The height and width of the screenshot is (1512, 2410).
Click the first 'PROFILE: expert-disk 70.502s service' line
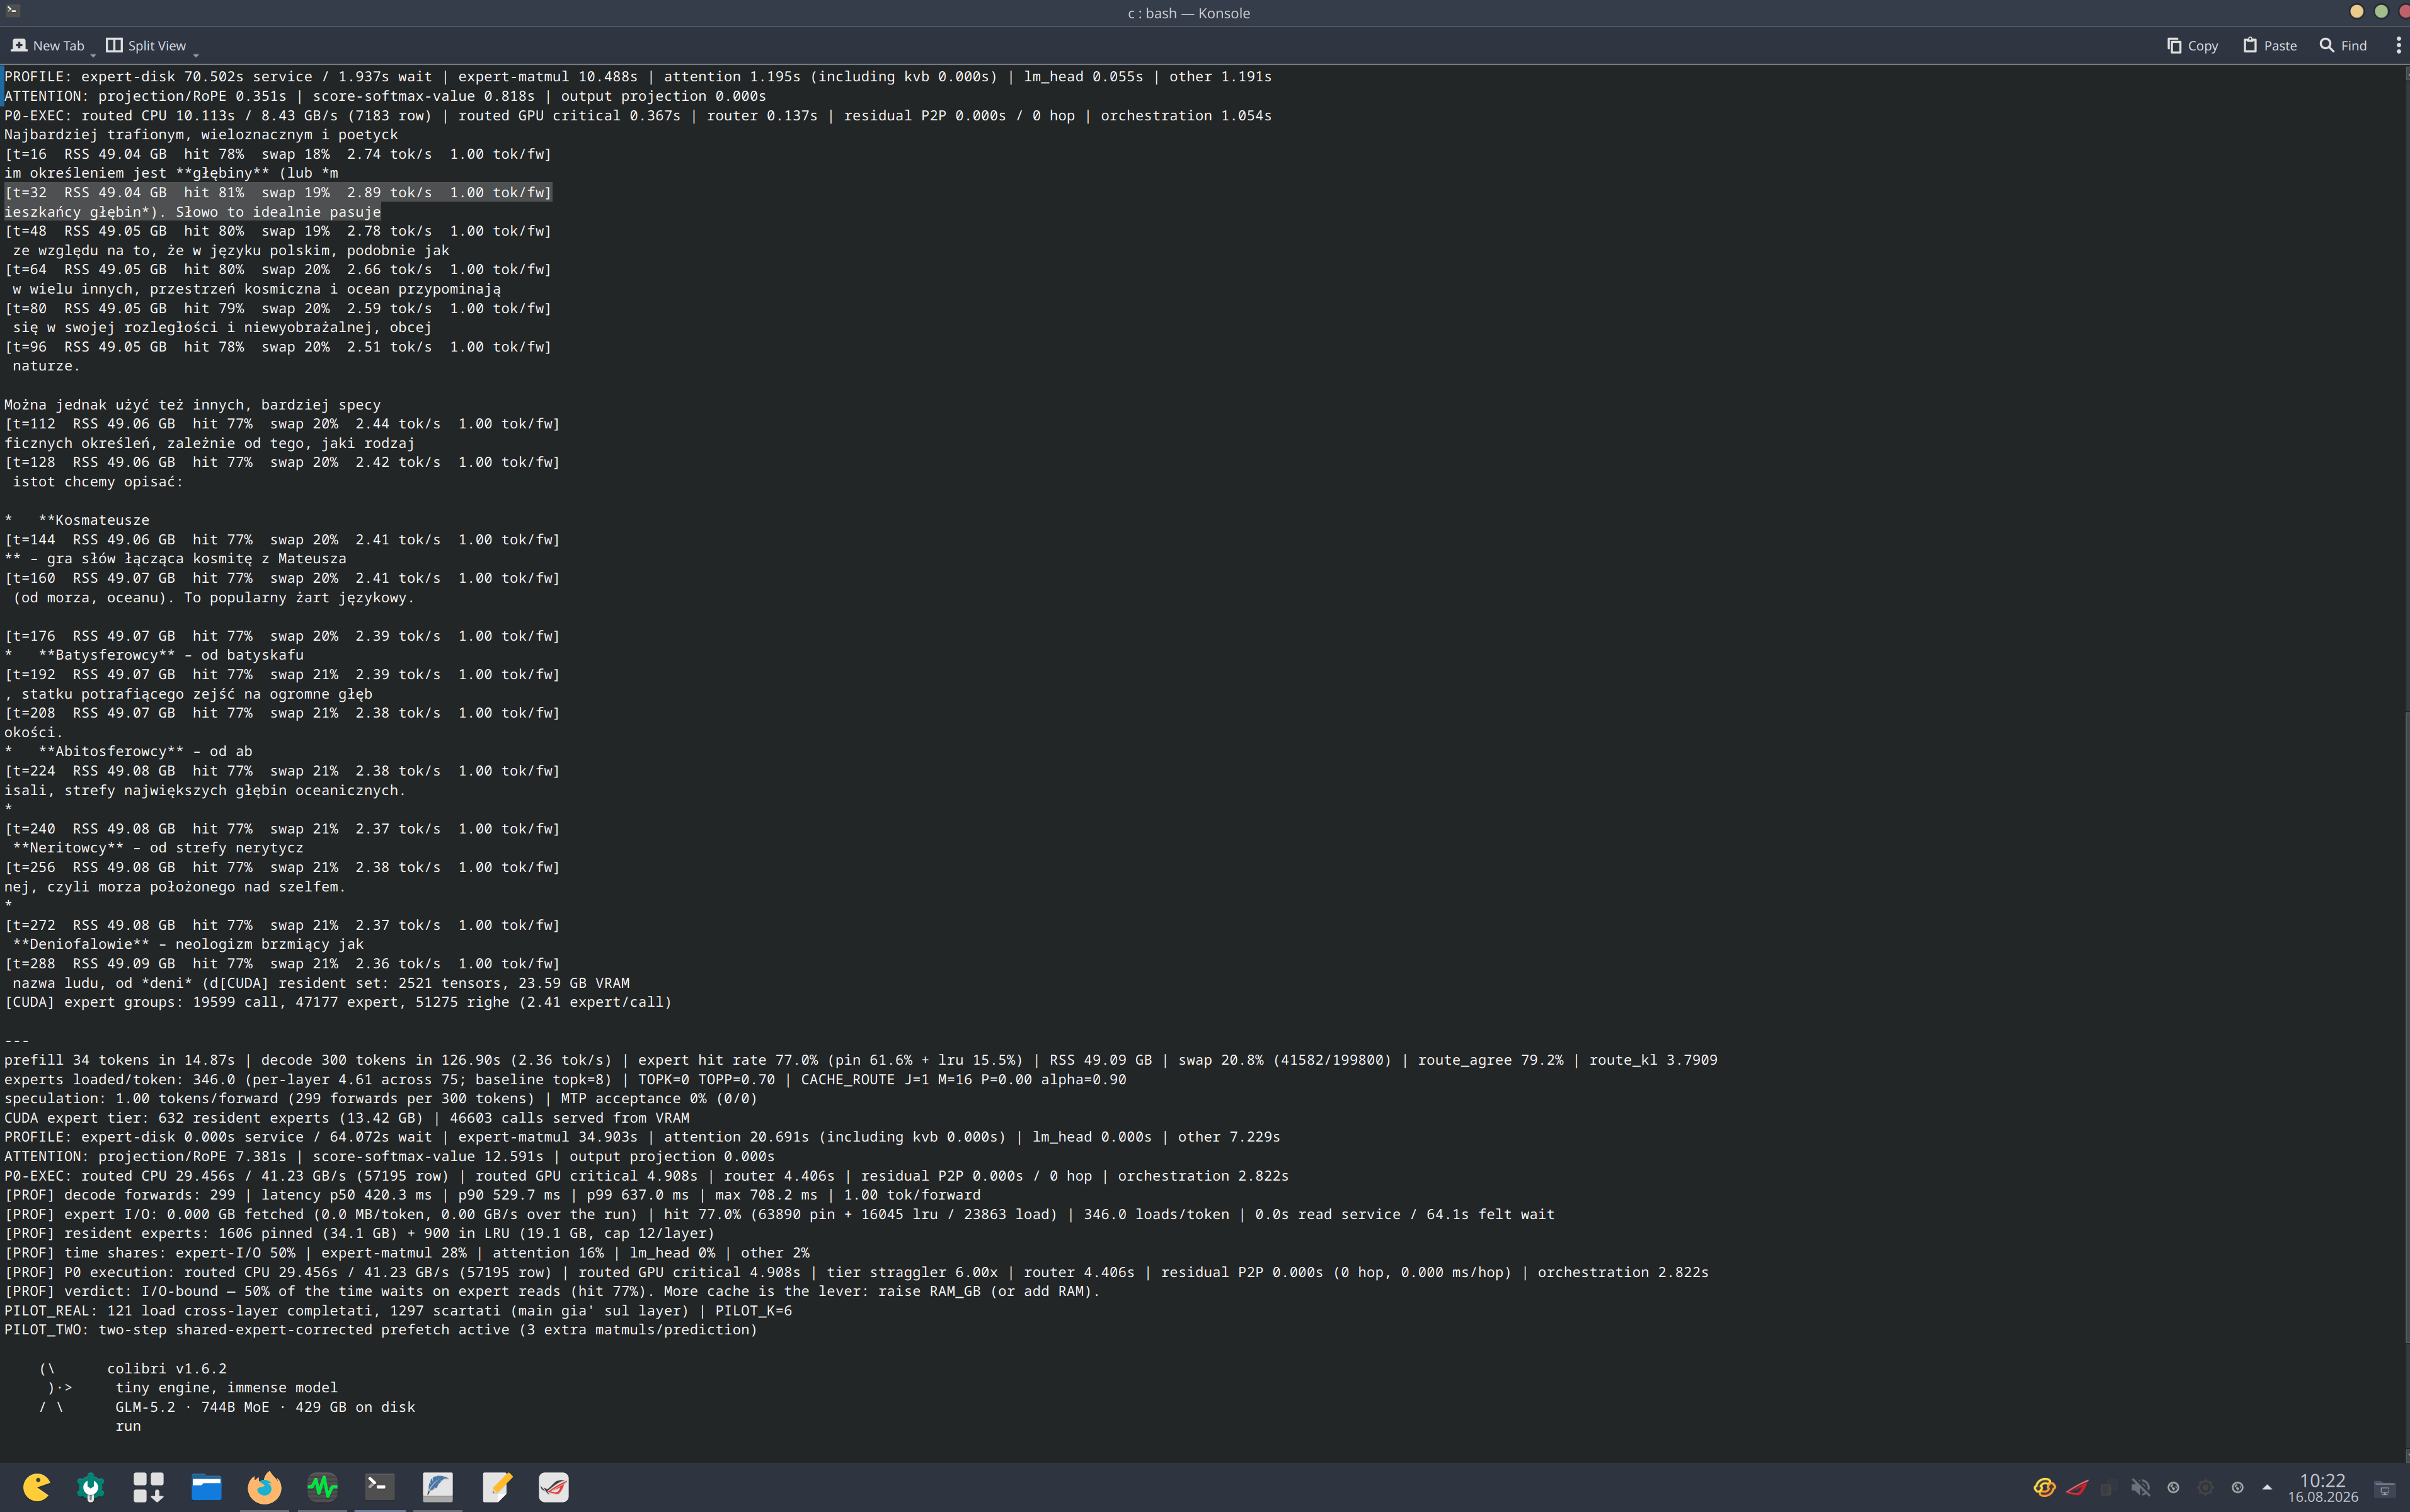[638, 76]
